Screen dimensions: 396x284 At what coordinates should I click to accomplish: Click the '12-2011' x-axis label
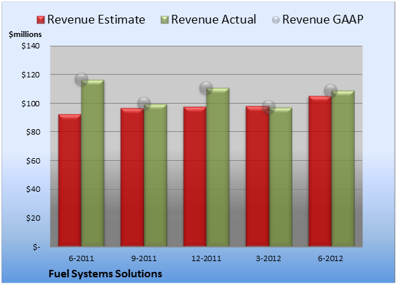(x=206, y=258)
